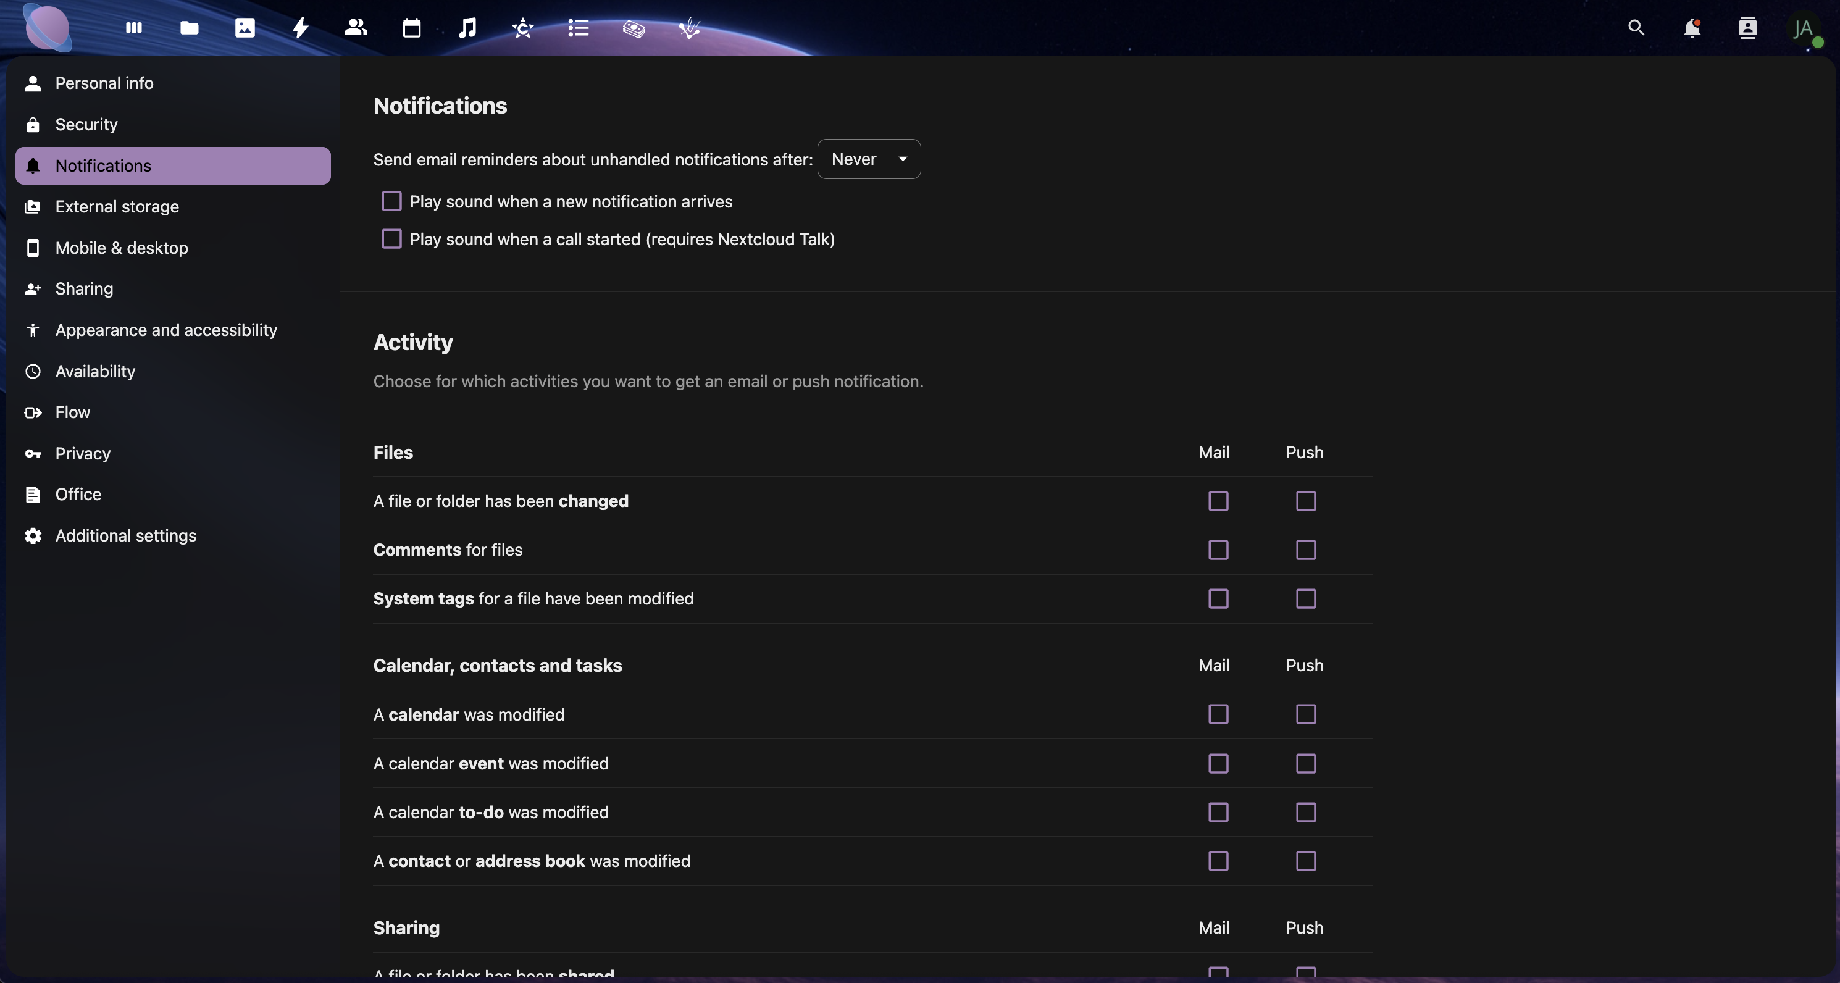The image size is (1840, 983).
Task: Open the Photos app icon
Action: pos(245,28)
